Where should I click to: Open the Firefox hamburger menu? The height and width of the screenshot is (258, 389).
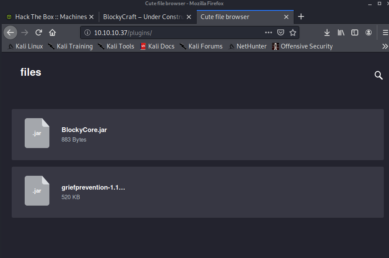click(385, 32)
